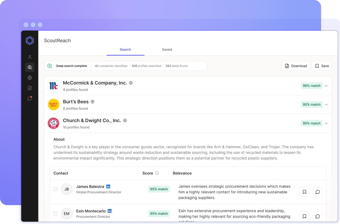This screenshot has height=224, width=340.
Task: Open the website globe icon for Burt's Bees
Action: [92, 101]
